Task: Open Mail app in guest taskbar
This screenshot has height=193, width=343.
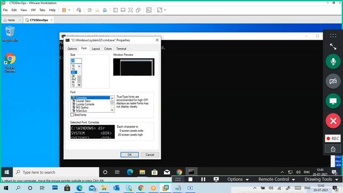Action: pyautogui.click(x=167, y=172)
